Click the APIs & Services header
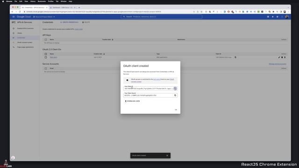Screen dimensions: 299x168 coord(24,22)
